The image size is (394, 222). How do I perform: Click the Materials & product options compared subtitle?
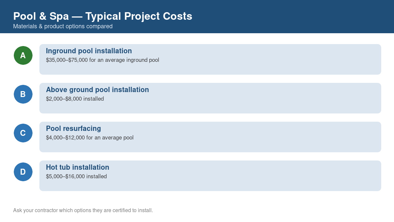pos(63,26)
